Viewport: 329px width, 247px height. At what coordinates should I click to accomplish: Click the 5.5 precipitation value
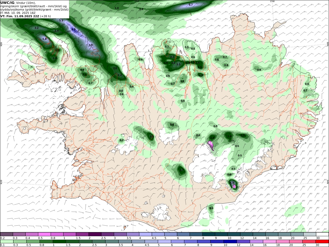tap(91, 45)
